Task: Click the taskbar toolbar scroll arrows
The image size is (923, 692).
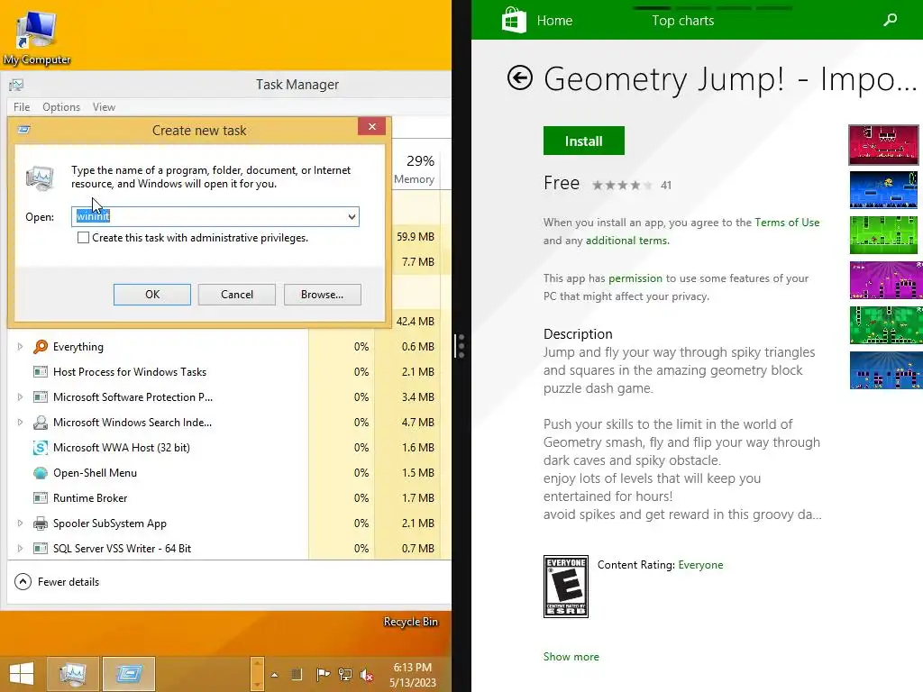Action: 257,674
